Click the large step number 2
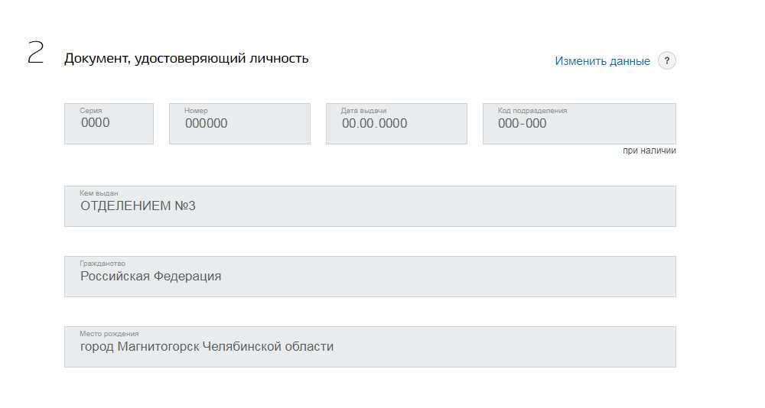 (x=35, y=52)
